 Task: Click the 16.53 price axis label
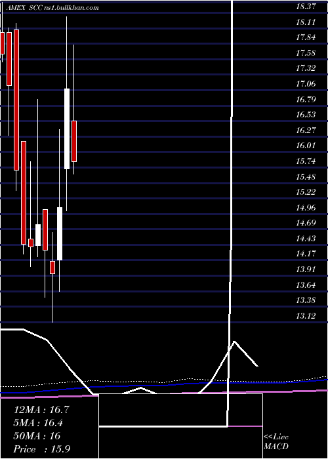[x=306, y=115]
